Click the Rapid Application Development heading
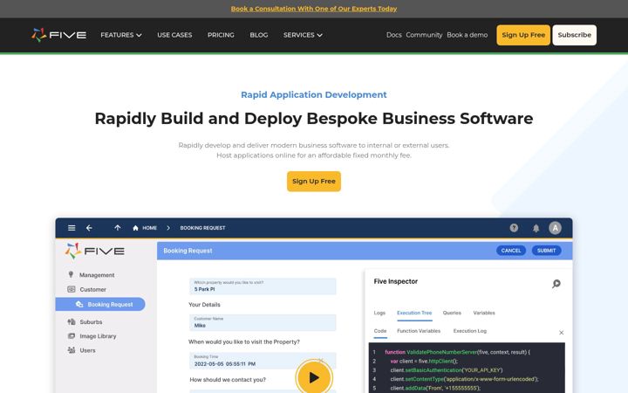628x393 pixels. pyautogui.click(x=314, y=94)
